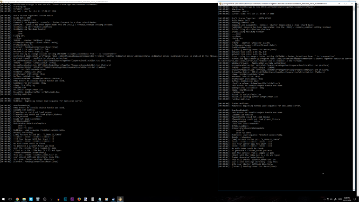The height and width of the screenshot is (202, 359).
Task: Click the Caves console scrollbar up arrow
Action: pos(354,7)
